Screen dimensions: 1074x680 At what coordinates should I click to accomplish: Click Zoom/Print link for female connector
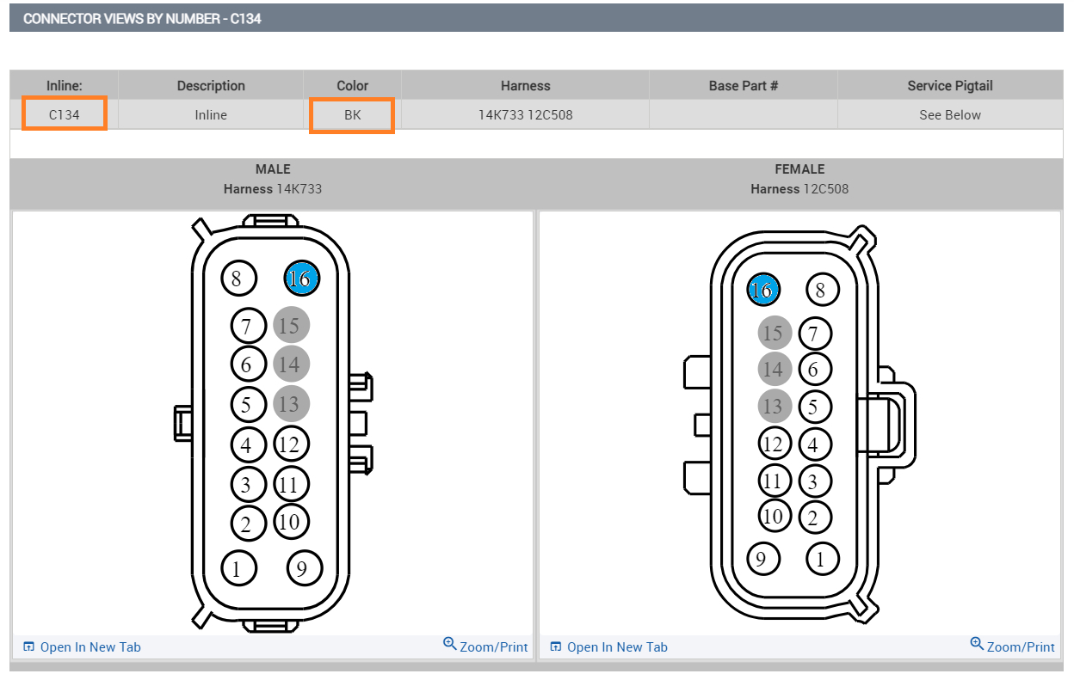click(x=1021, y=647)
